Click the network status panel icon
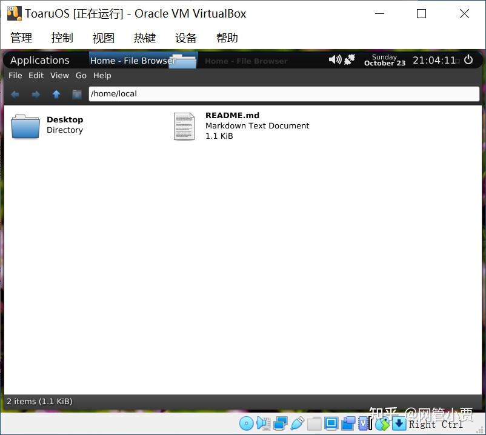 (350, 59)
